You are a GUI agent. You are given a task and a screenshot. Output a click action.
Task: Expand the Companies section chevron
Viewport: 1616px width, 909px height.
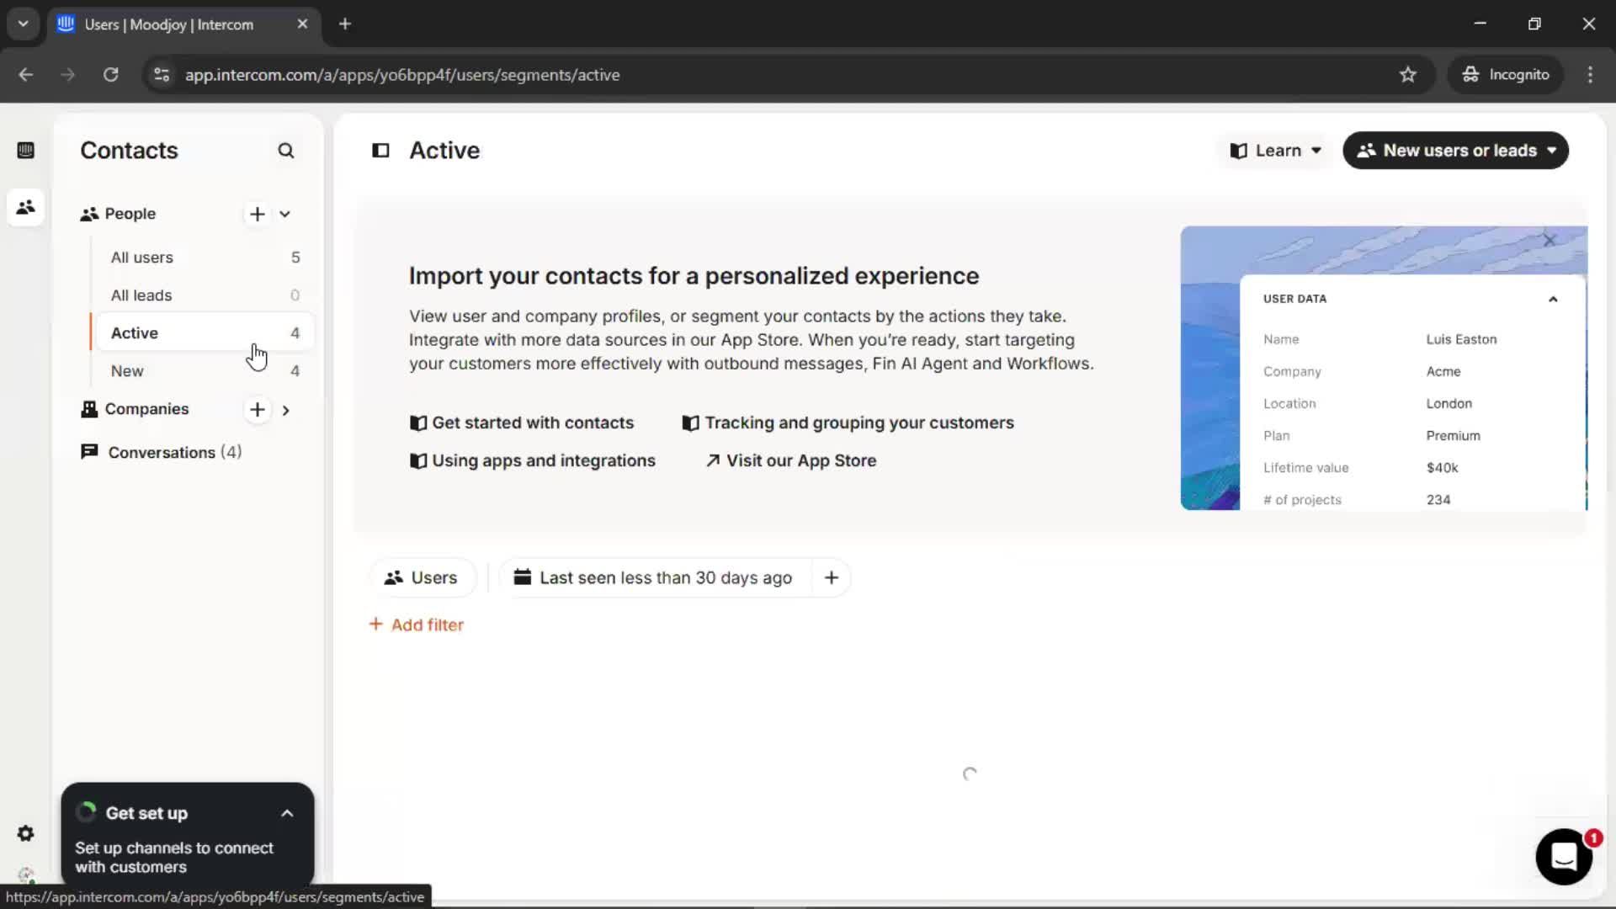coord(286,410)
